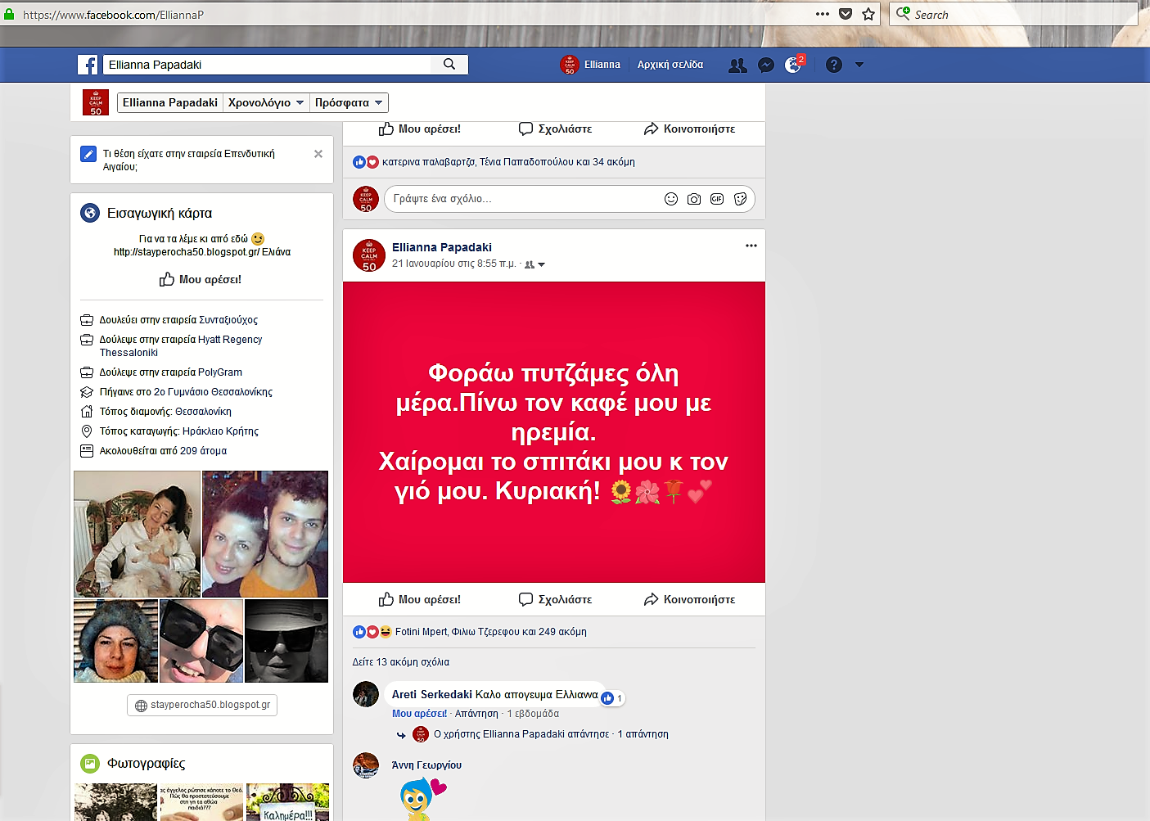Click the search magnifier button
The width and height of the screenshot is (1150, 821).
point(449,64)
